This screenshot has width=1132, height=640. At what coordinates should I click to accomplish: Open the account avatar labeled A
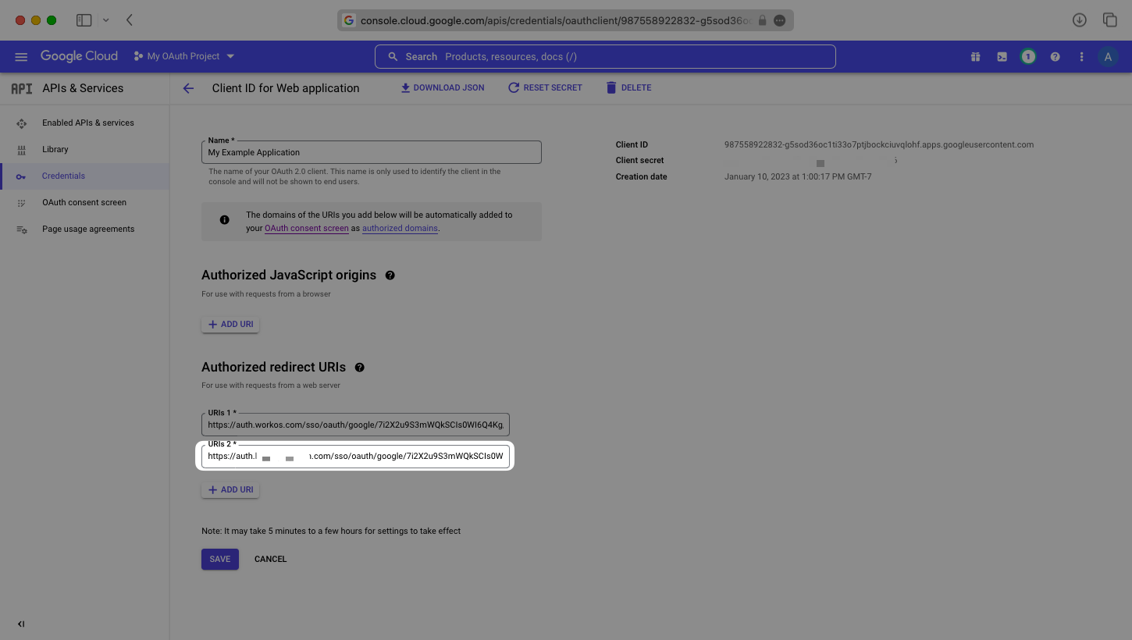[x=1108, y=55]
